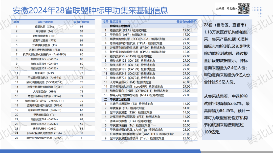
Task: Select the 复合前列腺特异性抗原（CPSA） row with count 5
Action: tap(45, 138)
